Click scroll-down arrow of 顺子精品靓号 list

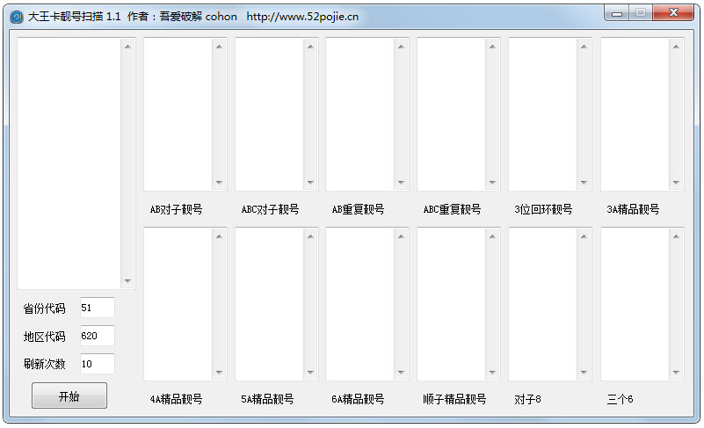(492, 373)
